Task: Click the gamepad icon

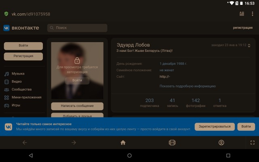Action: click(6, 105)
